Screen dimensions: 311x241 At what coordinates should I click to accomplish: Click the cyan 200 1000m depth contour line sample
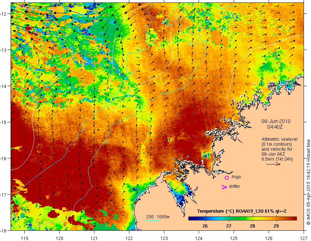(x=153, y=220)
